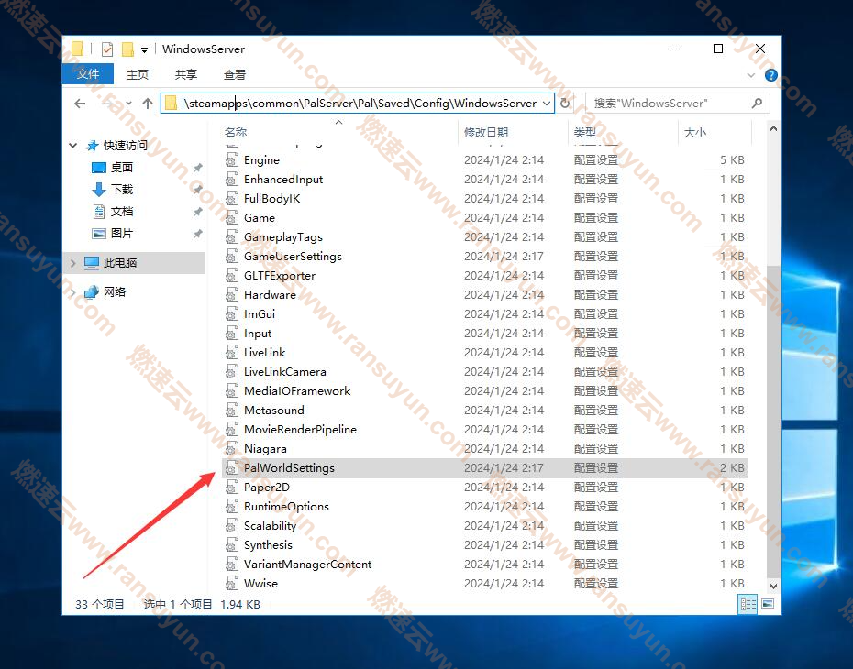Open the recent locations dropdown
The height and width of the screenshot is (669, 853).
coord(128,104)
